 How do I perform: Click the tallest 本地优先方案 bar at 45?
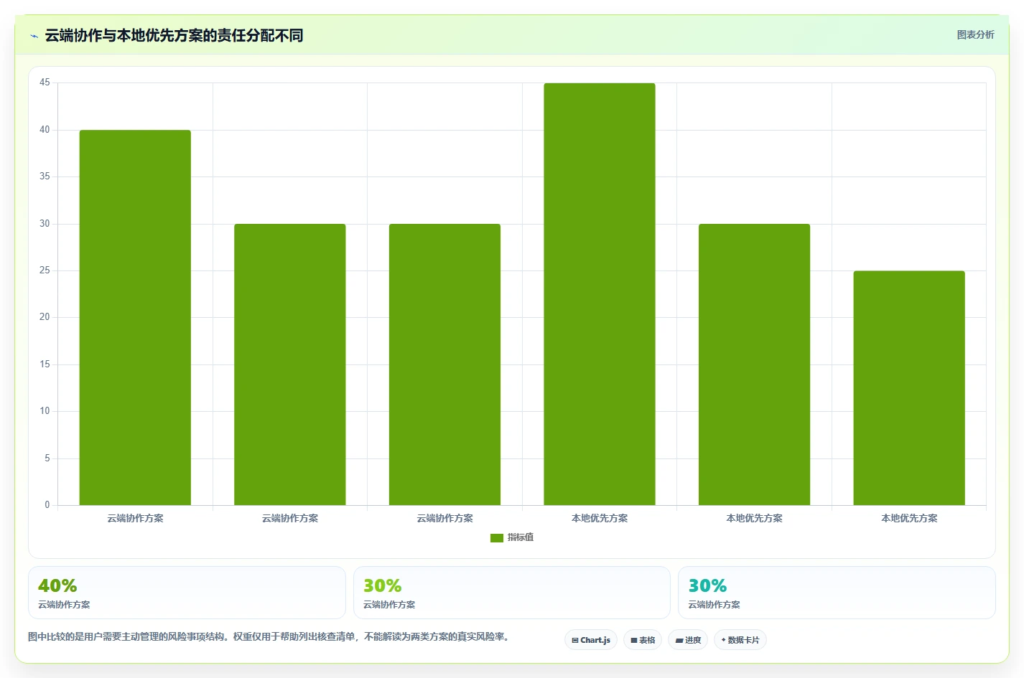600,294
